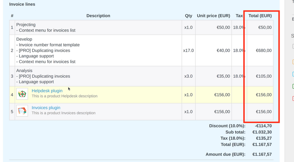
Task: Click the x3.0 quantity in Analysis row
Action: tap(189, 76)
